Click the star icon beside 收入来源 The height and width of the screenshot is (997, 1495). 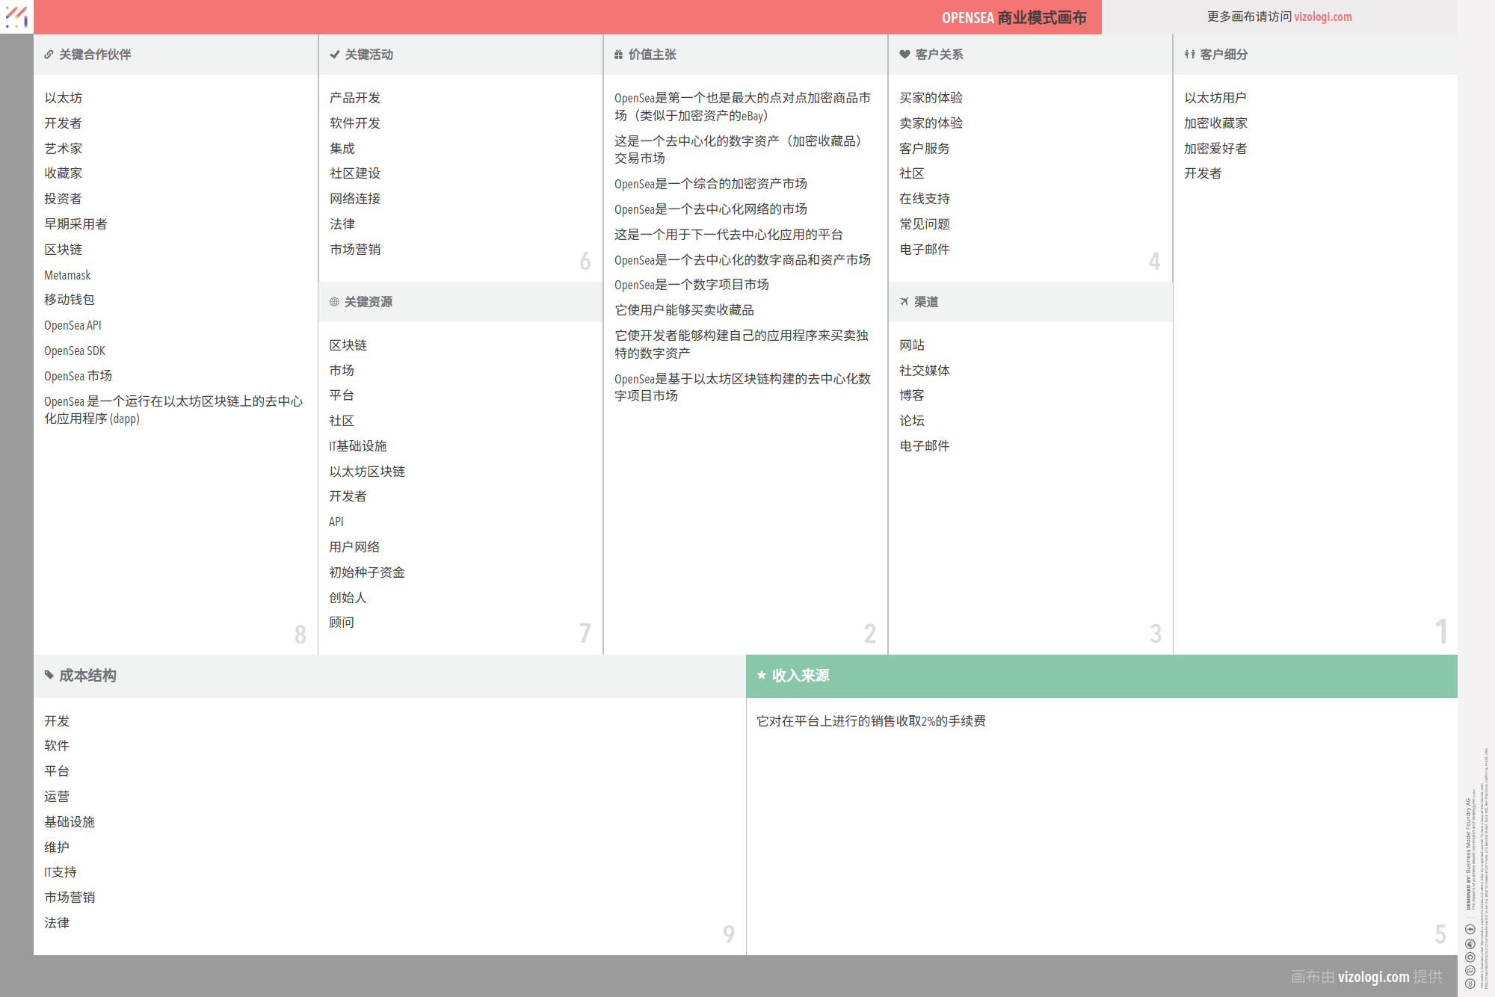(x=762, y=676)
